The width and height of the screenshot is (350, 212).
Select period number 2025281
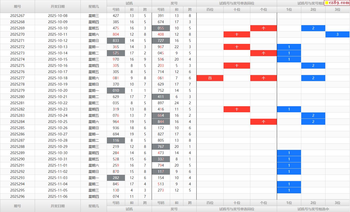click(x=17, y=103)
